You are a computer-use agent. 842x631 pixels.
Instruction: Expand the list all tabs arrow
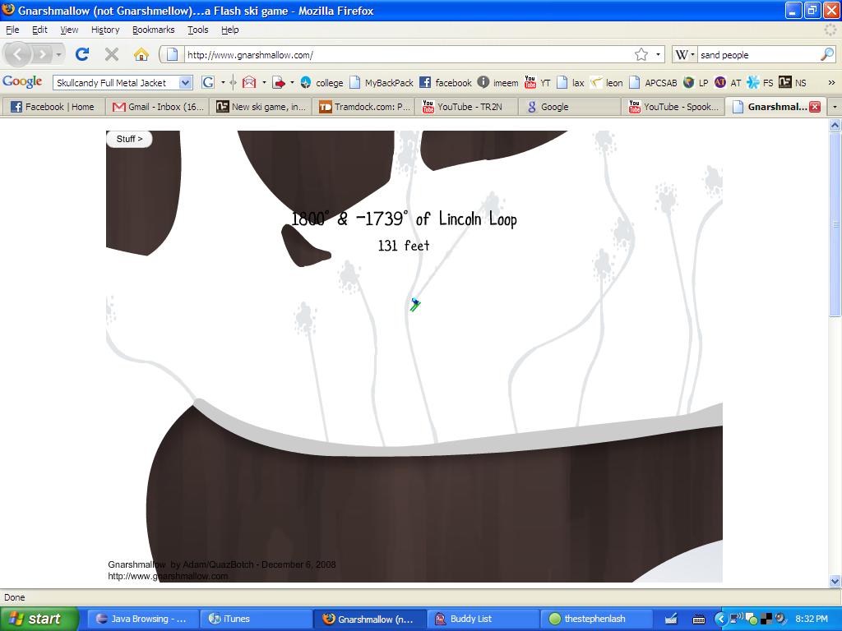point(834,107)
